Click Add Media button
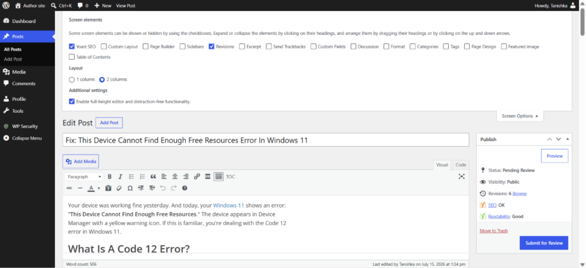 81,161
